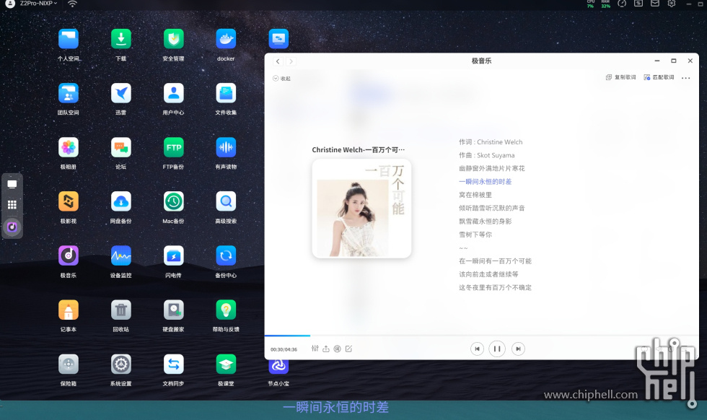The height and width of the screenshot is (420, 707).
Task: Open the 团队空间 team space app
Action: click(69, 93)
